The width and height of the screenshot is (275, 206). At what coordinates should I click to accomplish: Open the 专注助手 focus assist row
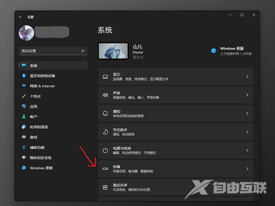176,132
